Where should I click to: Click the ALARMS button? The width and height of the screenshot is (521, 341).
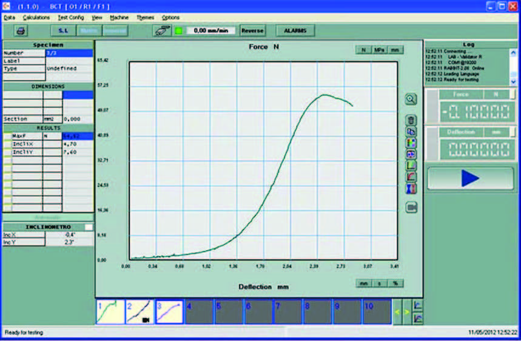click(295, 30)
